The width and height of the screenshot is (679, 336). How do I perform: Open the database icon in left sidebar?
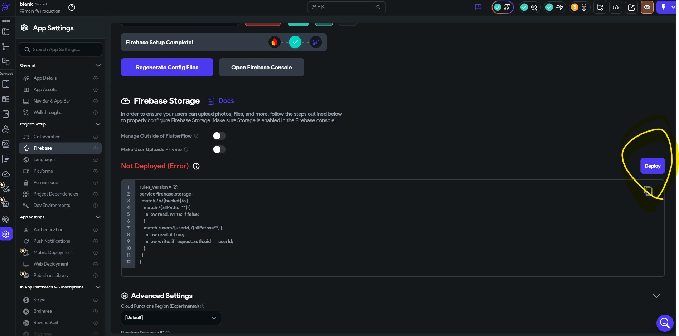(6, 84)
